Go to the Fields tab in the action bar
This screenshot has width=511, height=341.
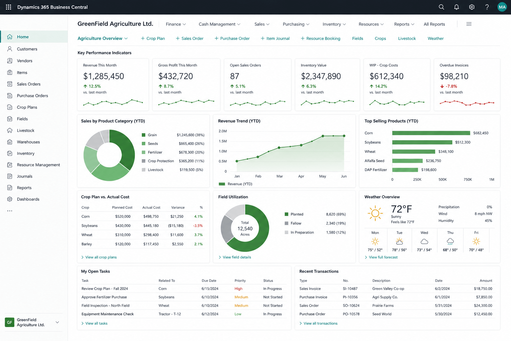click(358, 39)
